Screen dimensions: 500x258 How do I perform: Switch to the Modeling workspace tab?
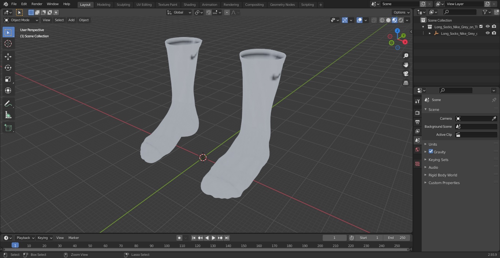[x=104, y=4]
